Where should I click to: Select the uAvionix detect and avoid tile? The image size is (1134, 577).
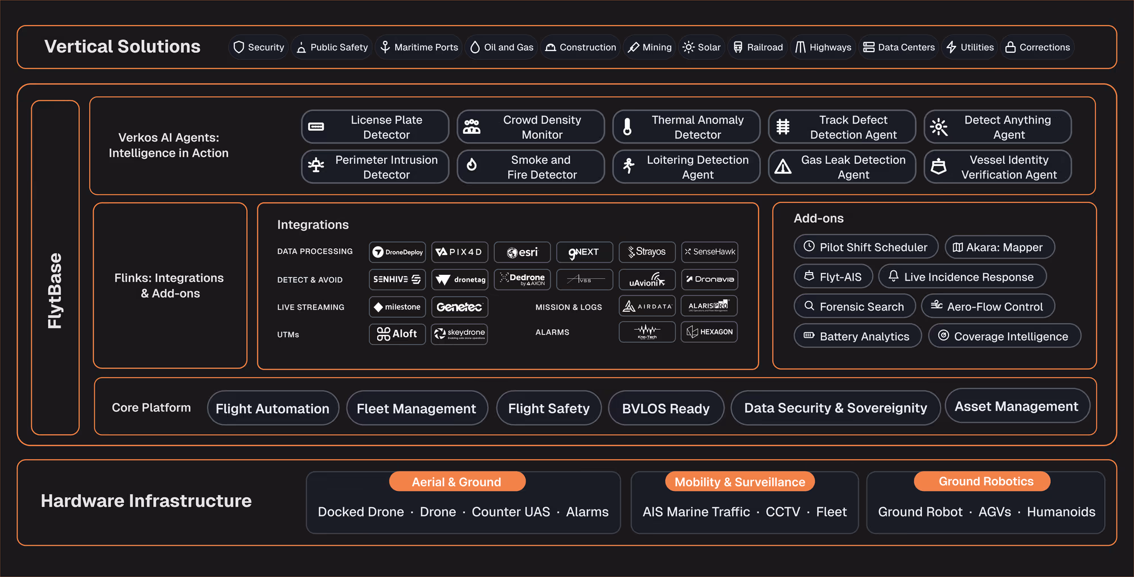647,279
